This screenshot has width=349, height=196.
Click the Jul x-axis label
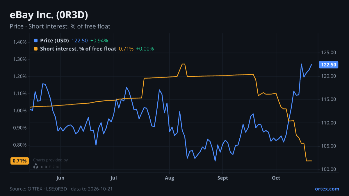click(114, 178)
